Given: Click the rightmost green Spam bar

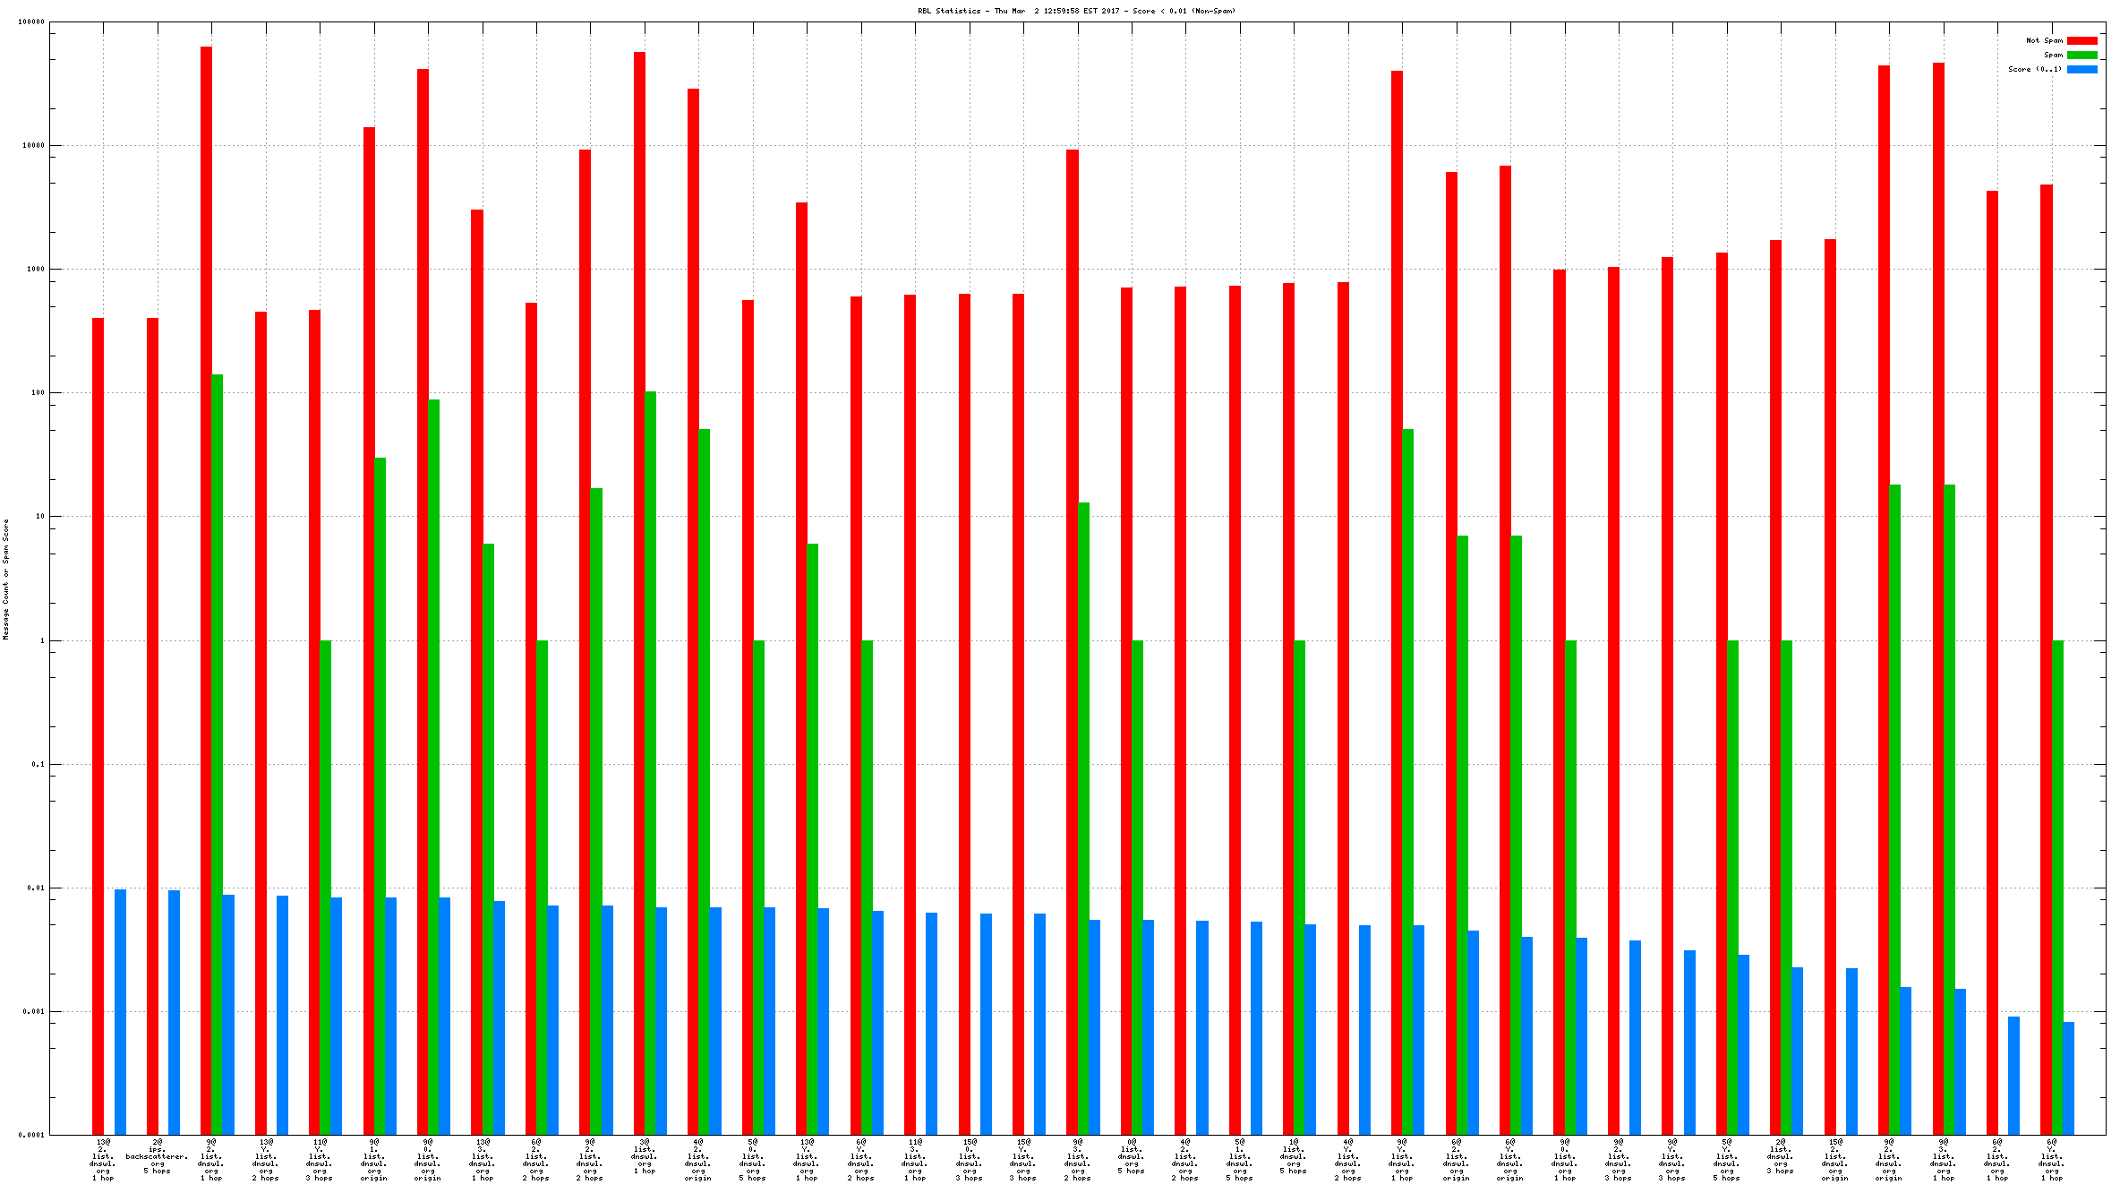Looking at the screenshot, I should point(2057,887).
